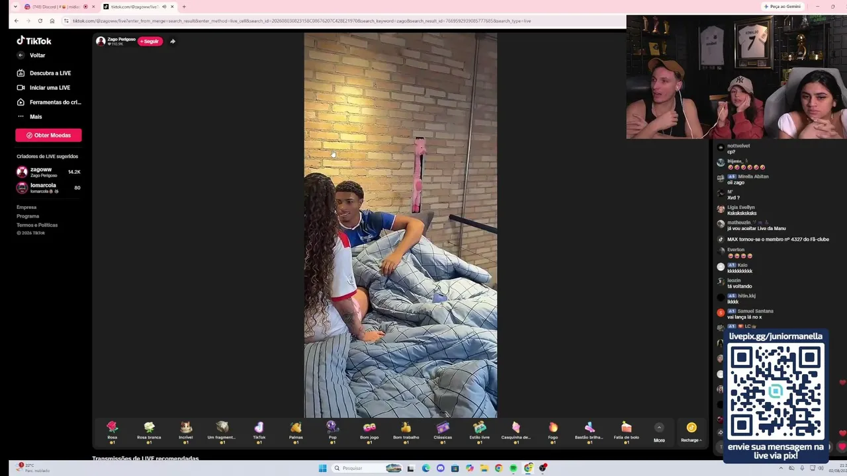
Task: Send the Pop gift
Action: click(333, 431)
